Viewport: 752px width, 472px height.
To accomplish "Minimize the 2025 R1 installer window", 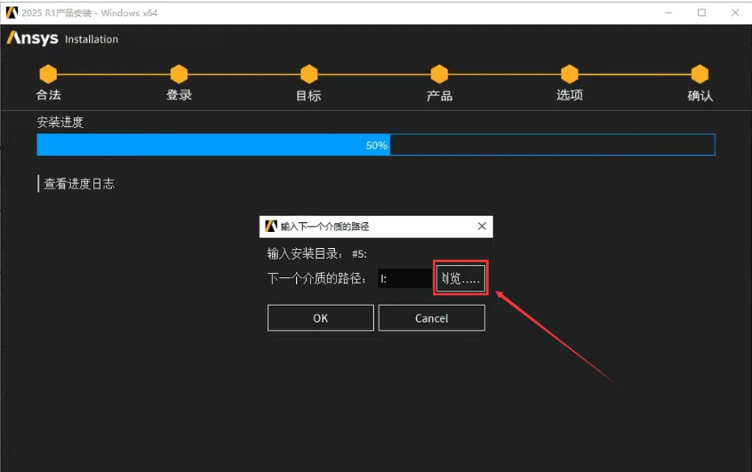I will (668, 13).
